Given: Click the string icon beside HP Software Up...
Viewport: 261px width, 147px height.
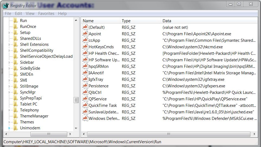Looking at the screenshot, I should point(85,60).
